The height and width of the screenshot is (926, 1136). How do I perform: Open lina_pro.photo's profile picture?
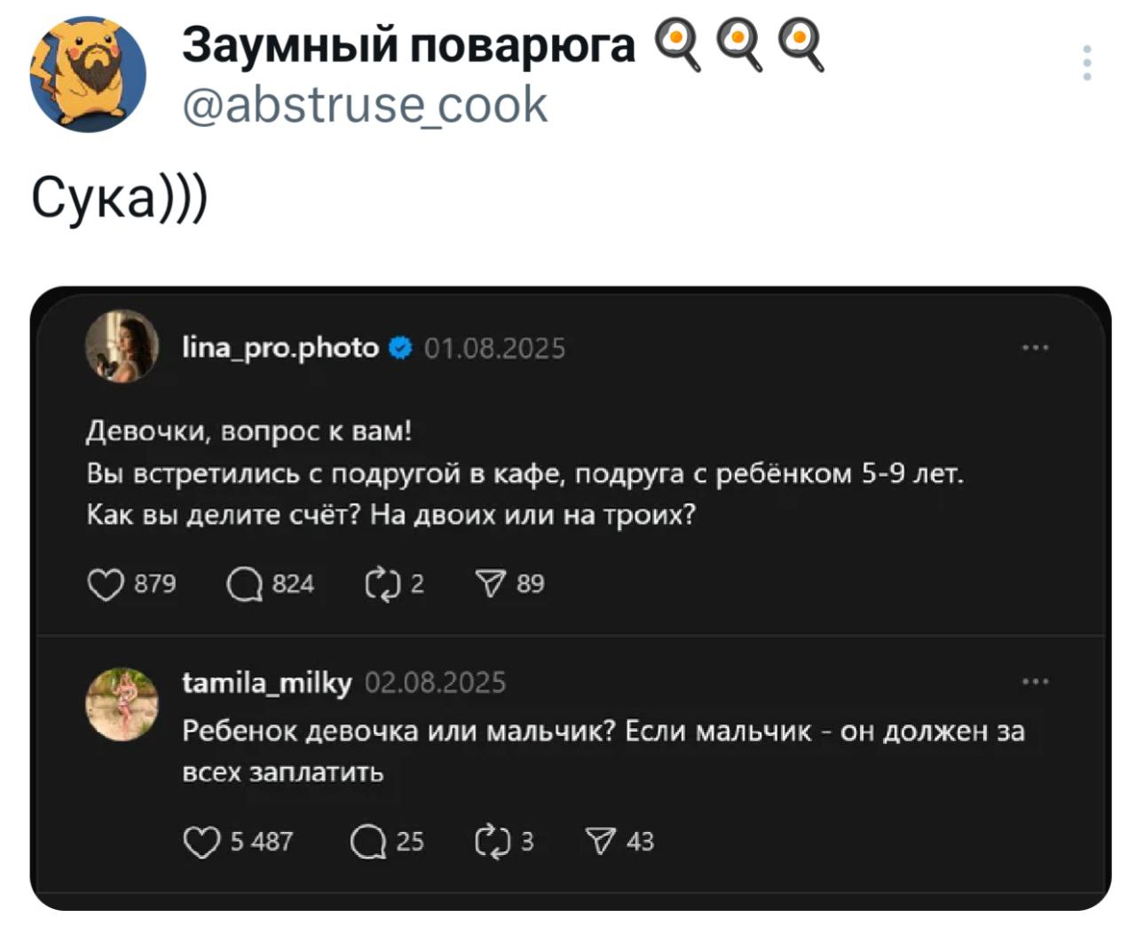tap(122, 347)
